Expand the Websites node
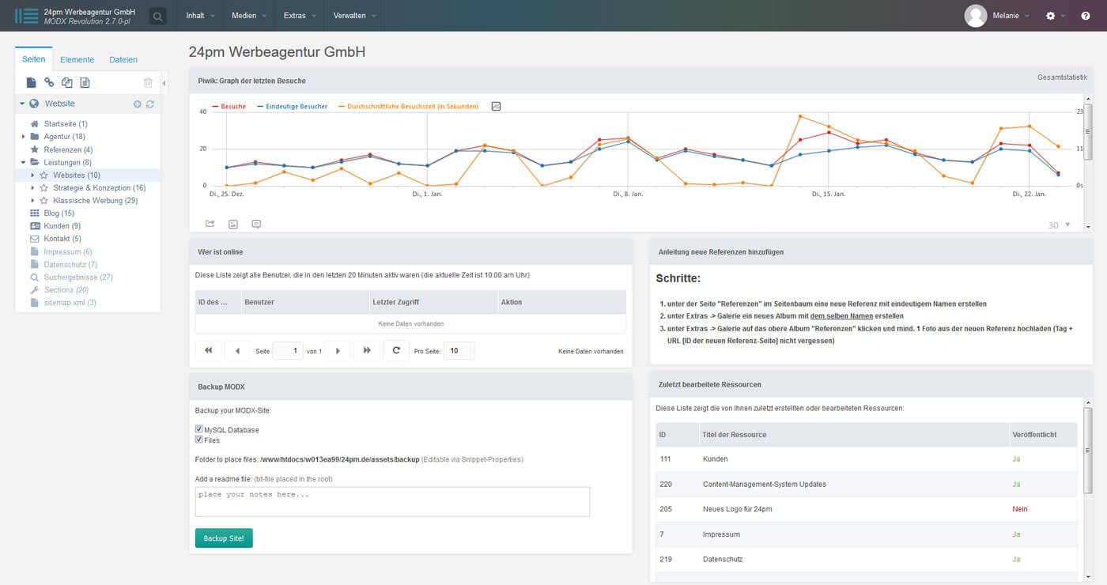Screen dimensions: 1107x585 (32, 175)
